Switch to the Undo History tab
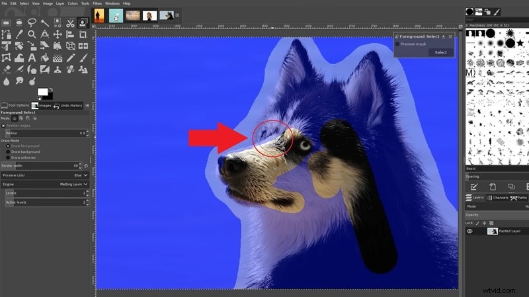Screen dimensions: 529x297 68,106
